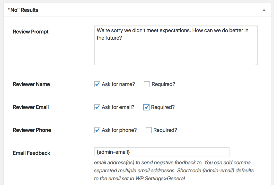274x185 pixels.
Task: Enable Required for Reviewer Name
Action: click(x=147, y=84)
